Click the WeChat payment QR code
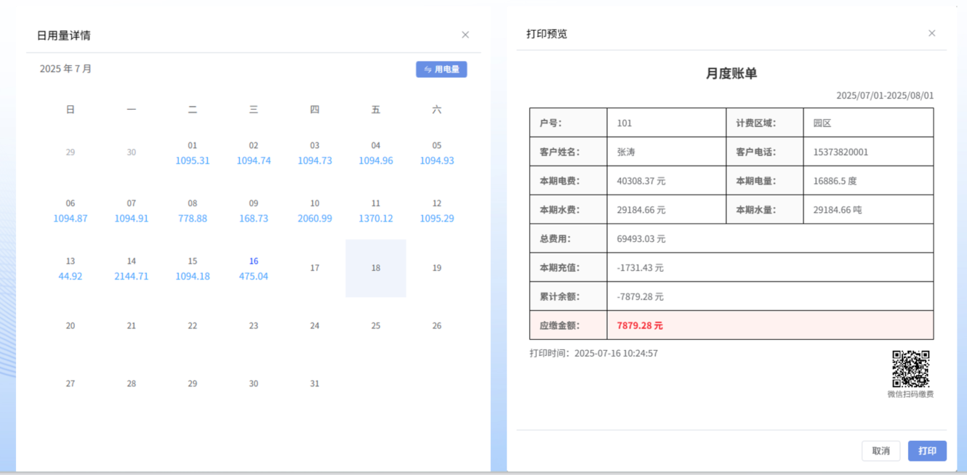Image resolution: width=967 pixels, height=475 pixels. pyautogui.click(x=911, y=369)
